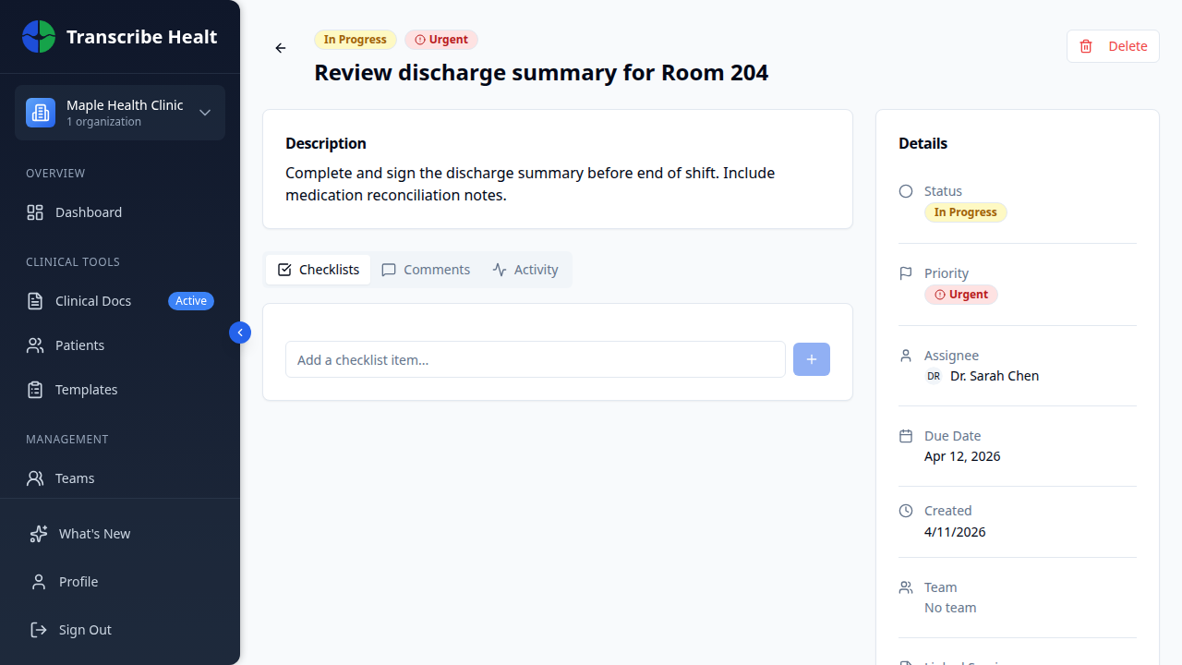The width and height of the screenshot is (1182, 665).
Task: Click the plus button to add checklist item
Action: pyautogui.click(x=811, y=359)
